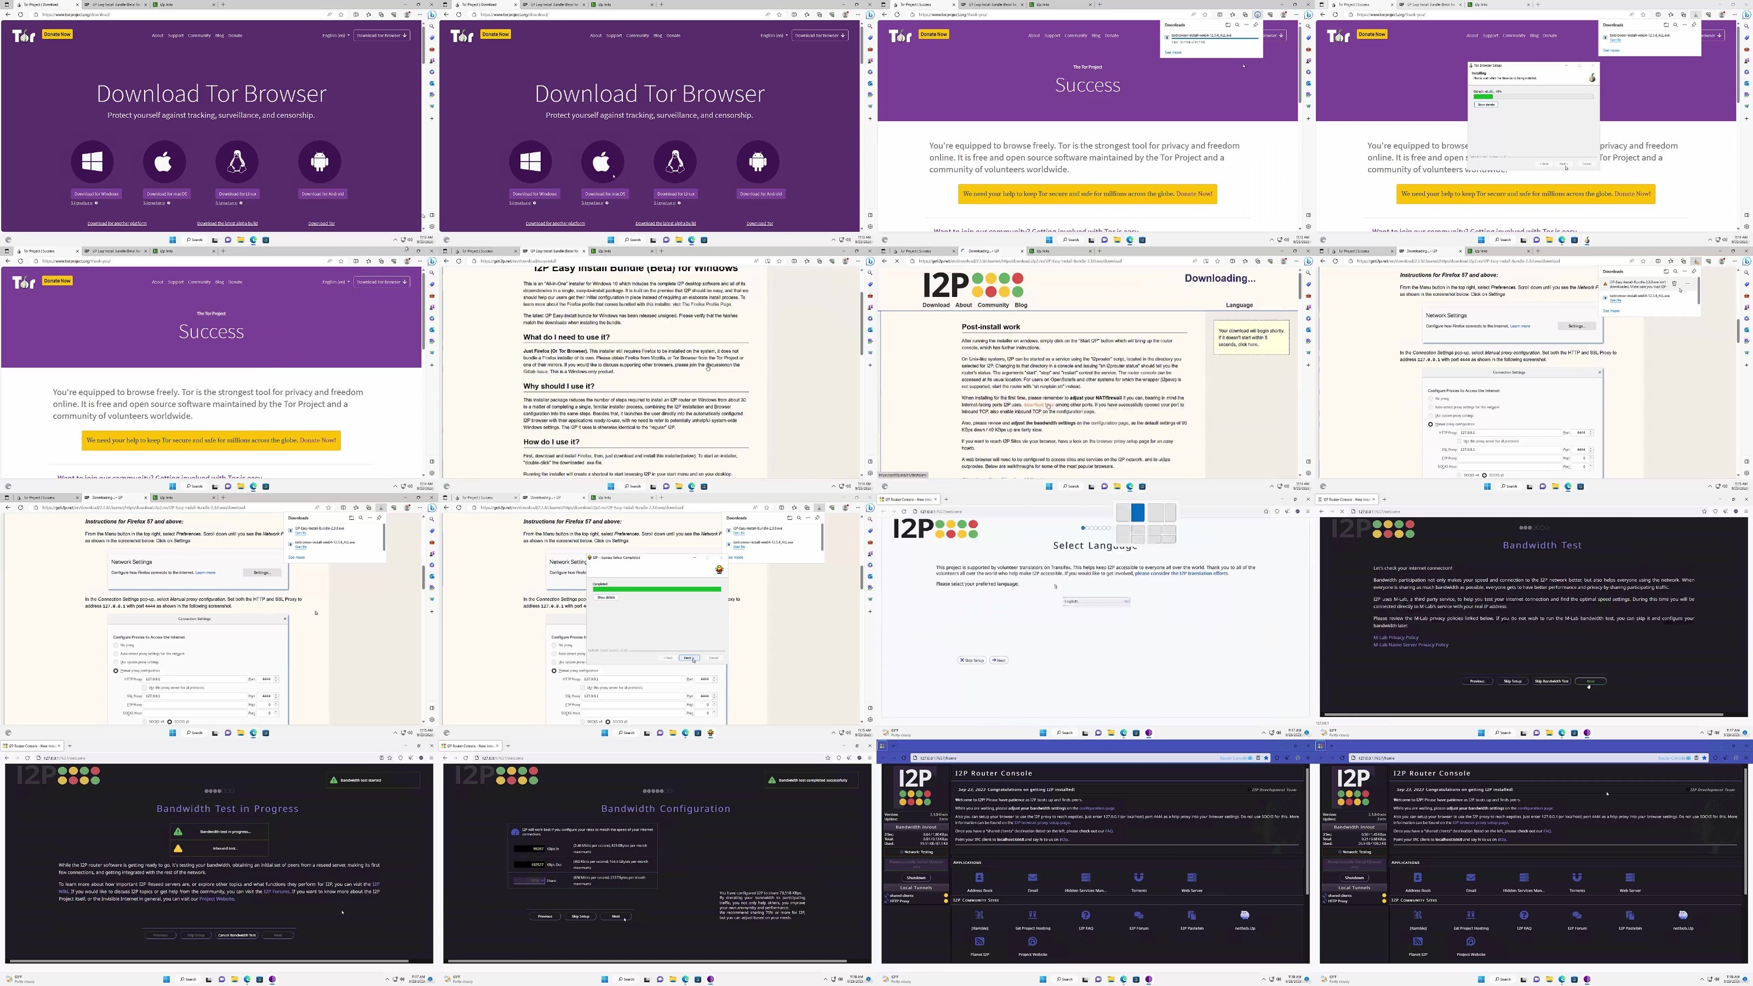Image resolution: width=1753 pixels, height=986 pixels.
Task: Router Console showing 0.50/1.45 KBps: select HTTP Proxy tunnel
Action: 1337,901
